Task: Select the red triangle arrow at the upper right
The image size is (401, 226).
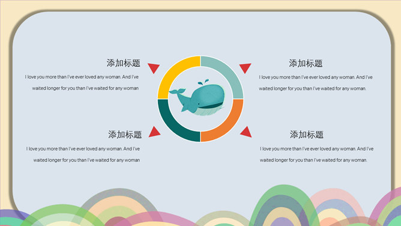Action: (x=246, y=68)
